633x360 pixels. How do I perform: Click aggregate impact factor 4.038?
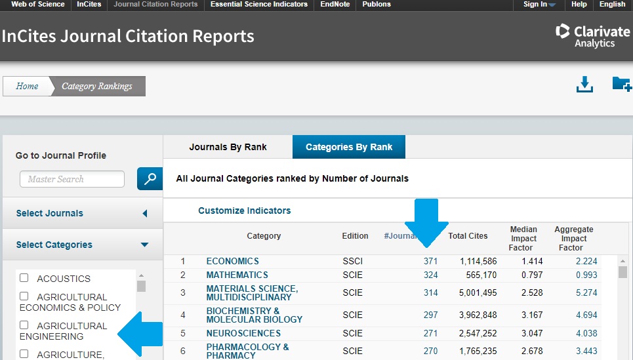click(586, 333)
